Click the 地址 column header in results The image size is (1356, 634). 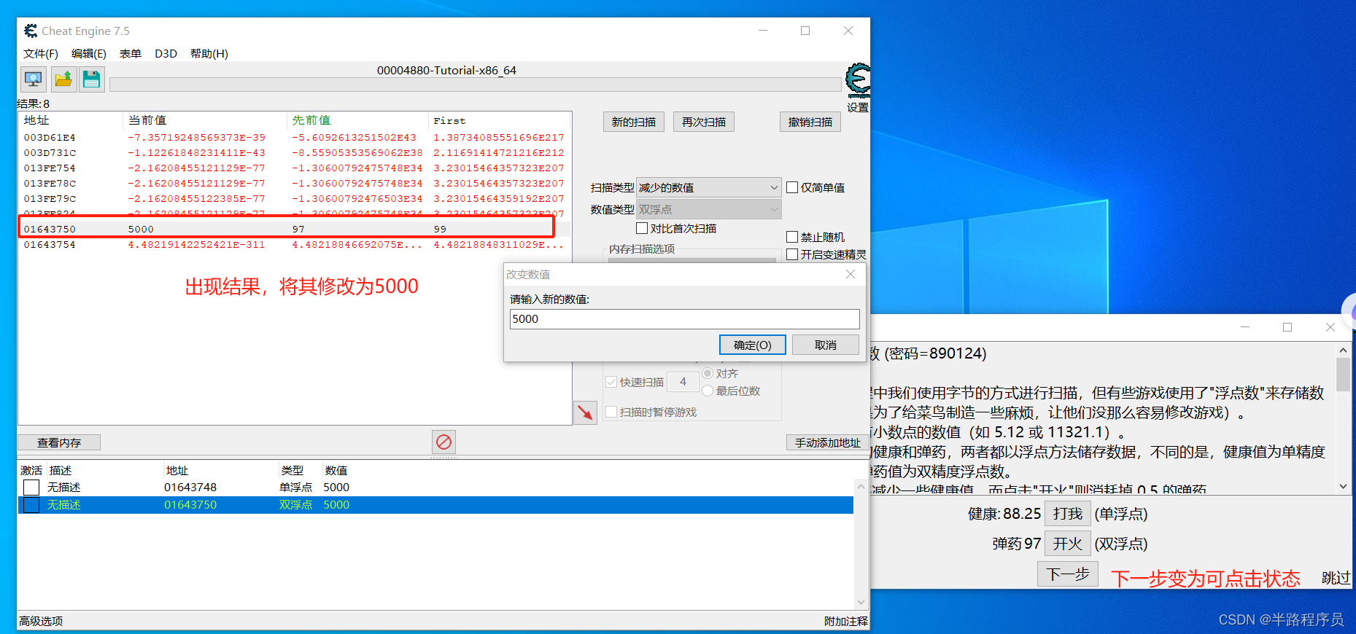pyautogui.click(x=71, y=120)
